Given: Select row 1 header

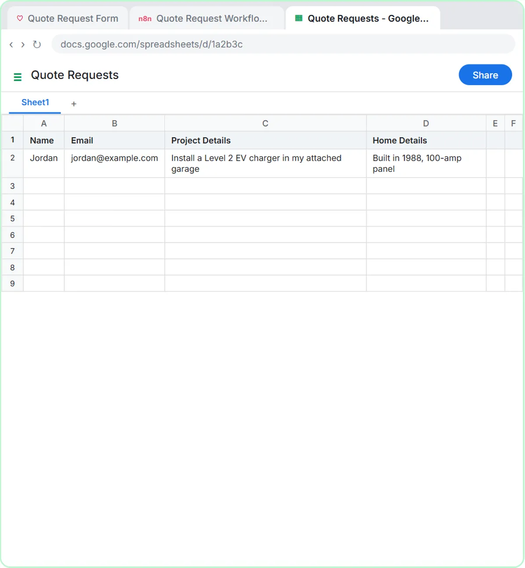Looking at the screenshot, I should 13,140.
